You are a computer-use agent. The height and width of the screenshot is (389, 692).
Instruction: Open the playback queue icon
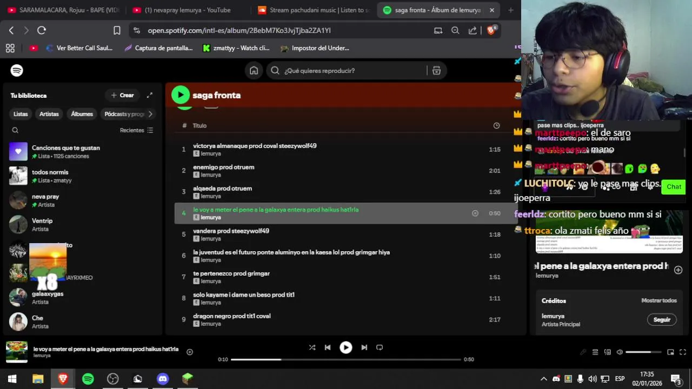pos(595,352)
